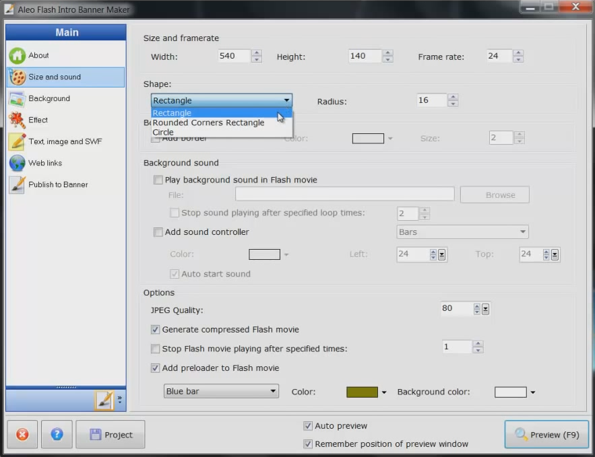Choose Rounded Corners Rectangle option
595x457 pixels.
[x=222, y=122]
